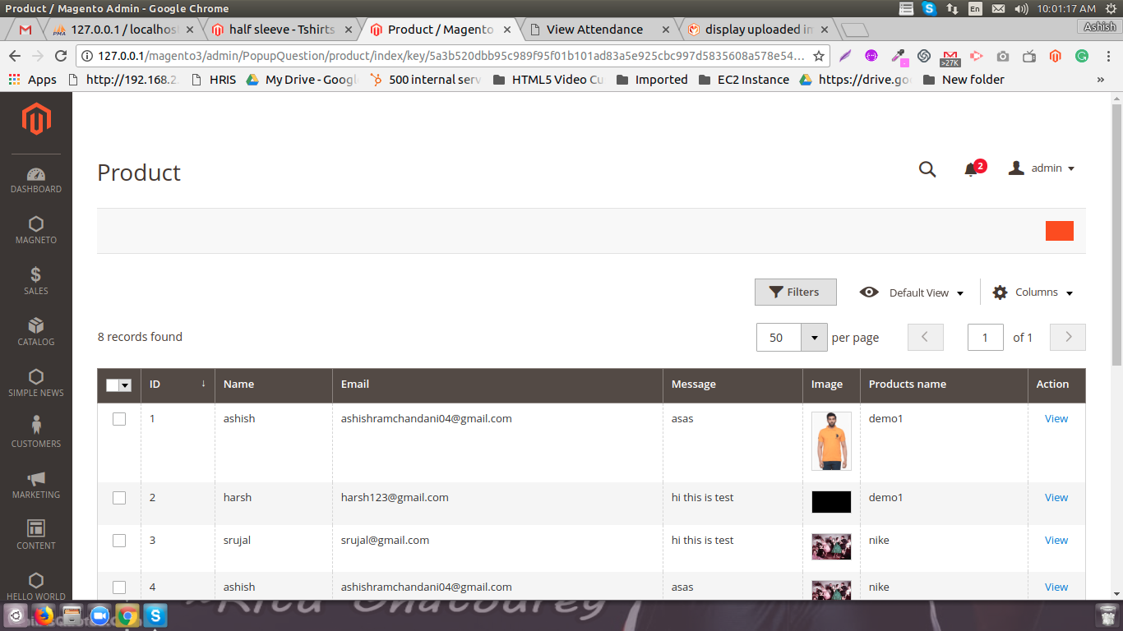Viewport: 1123px width, 631px height.
Task: Open the notifications bell icon
Action: tap(971, 169)
